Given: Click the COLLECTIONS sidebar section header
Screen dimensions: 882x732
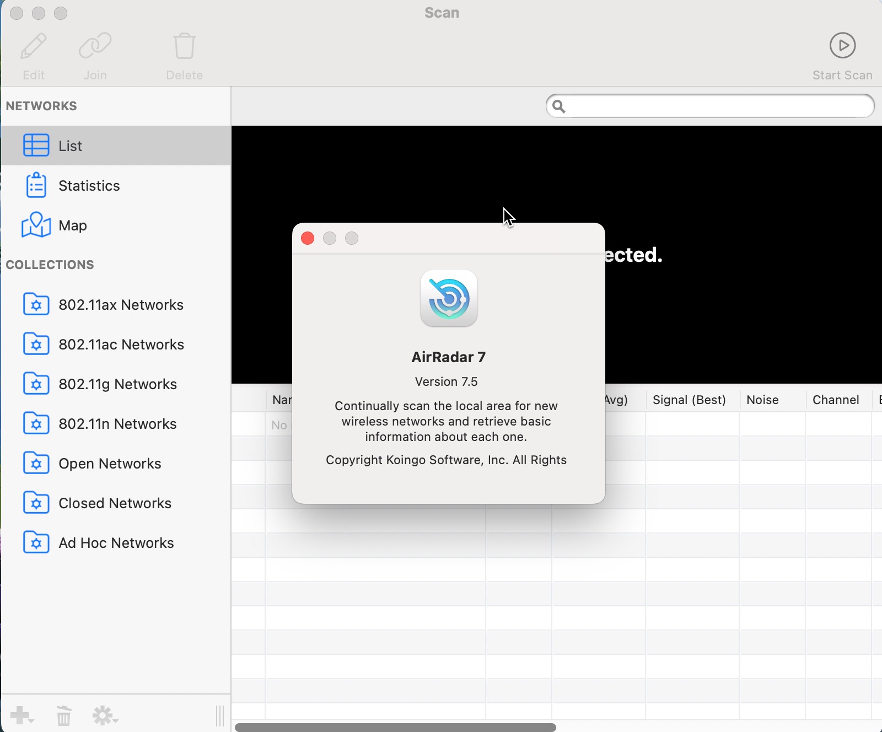Looking at the screenshot, I should click(x=50, y=265).
